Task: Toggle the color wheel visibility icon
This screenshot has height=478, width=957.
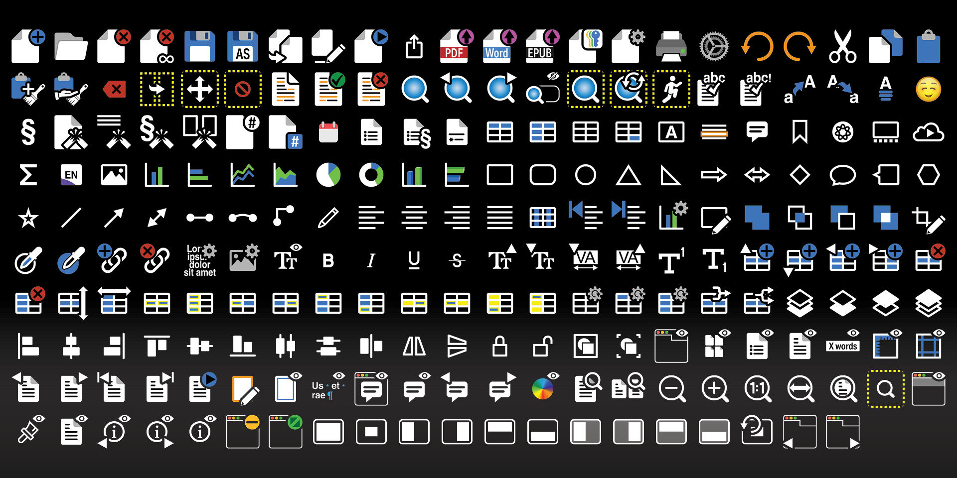Action: pos(545,386)
